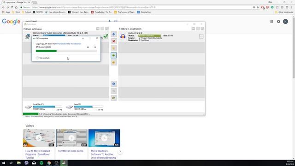The height and width of the screenshot is (166, 295).
Task: Open the Google account avatar
Action: coord(285,22)
